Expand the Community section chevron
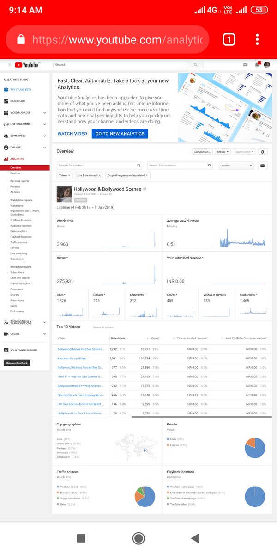The image size is (277, 555). [45, 136]
